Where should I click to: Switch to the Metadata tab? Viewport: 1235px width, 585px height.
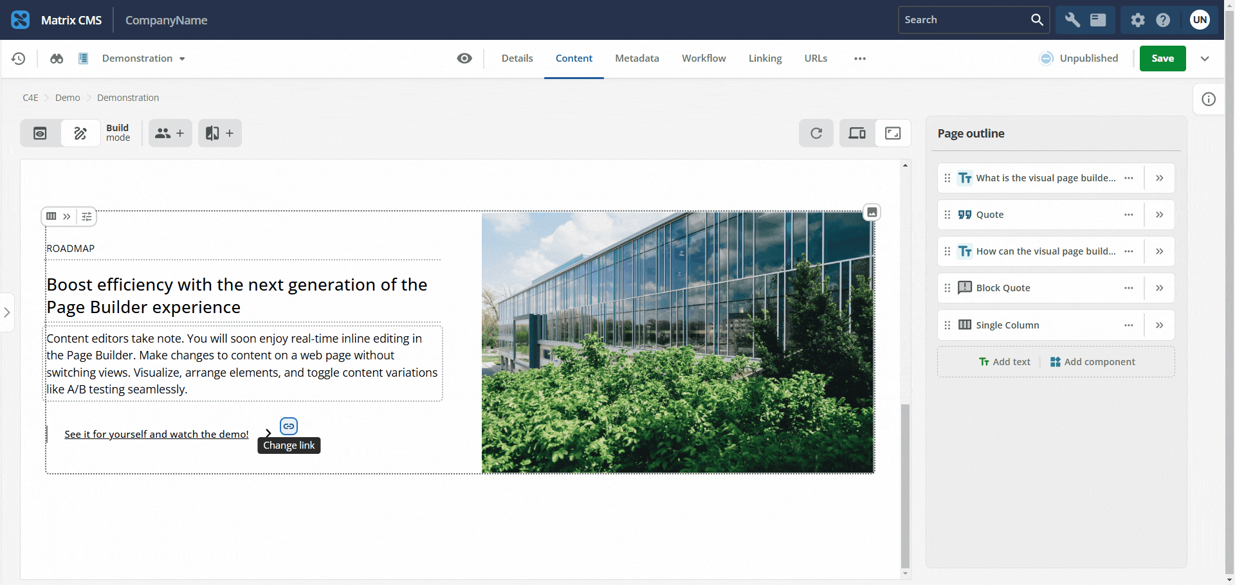(637, 59)
